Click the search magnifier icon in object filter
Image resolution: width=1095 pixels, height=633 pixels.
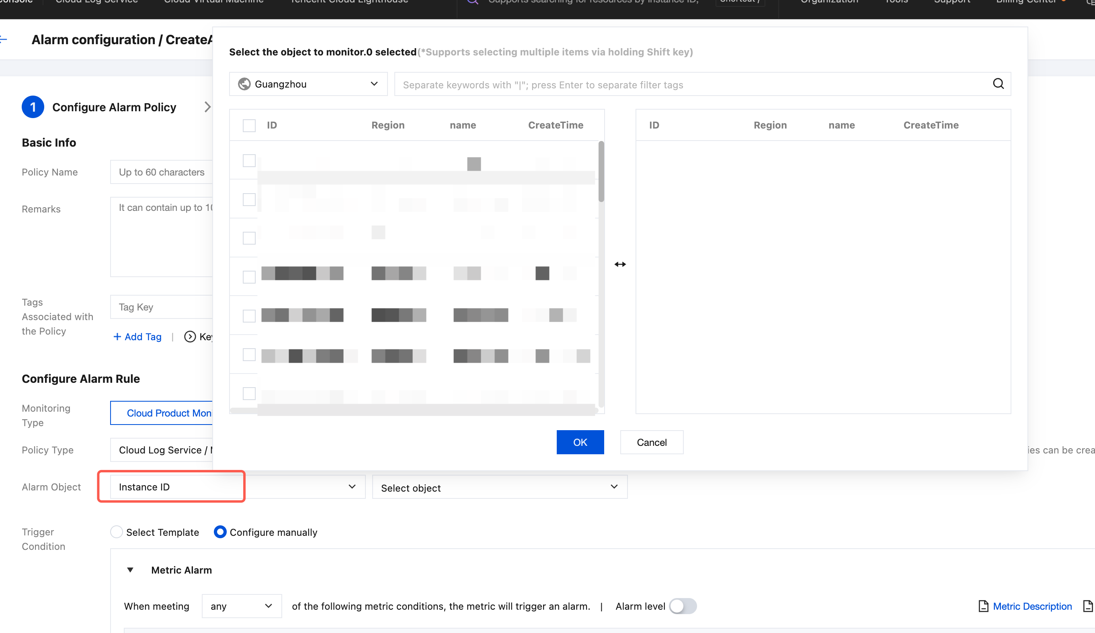(x=998, y=84)
